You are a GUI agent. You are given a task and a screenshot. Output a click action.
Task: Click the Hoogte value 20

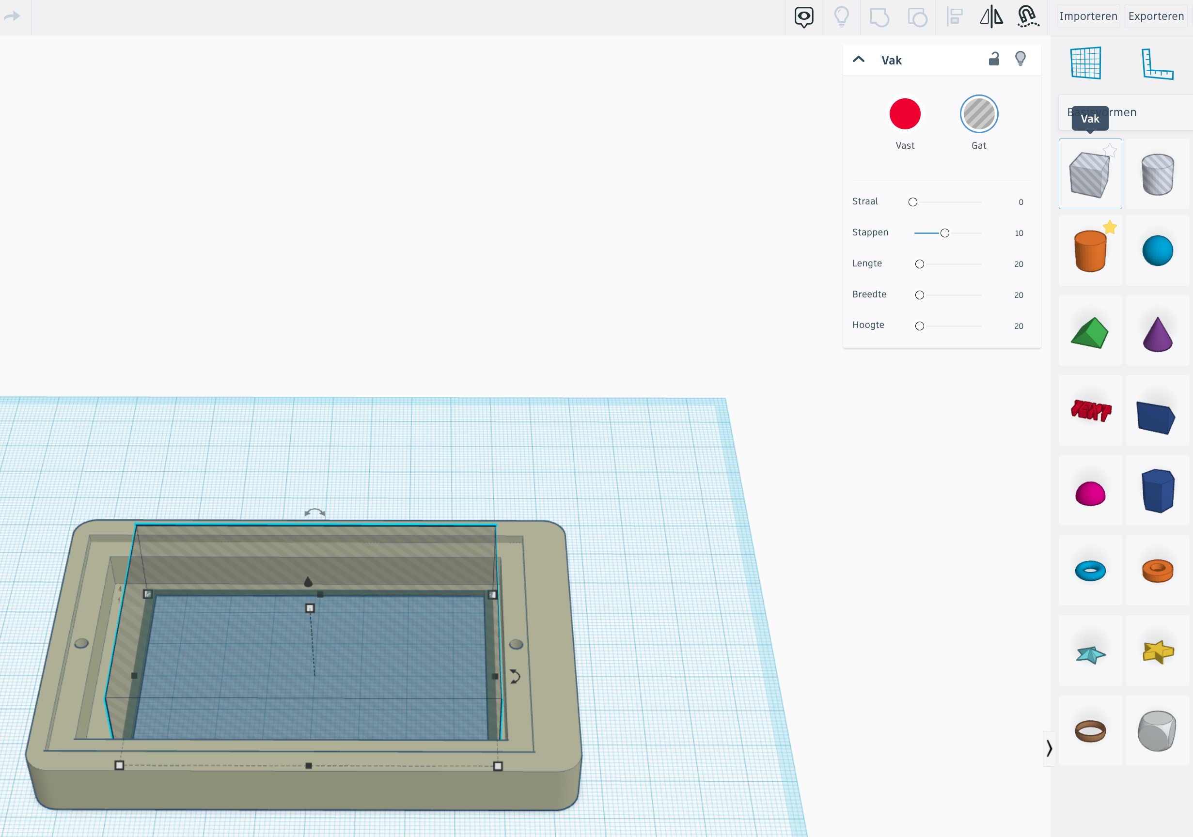click(1019, 326)
